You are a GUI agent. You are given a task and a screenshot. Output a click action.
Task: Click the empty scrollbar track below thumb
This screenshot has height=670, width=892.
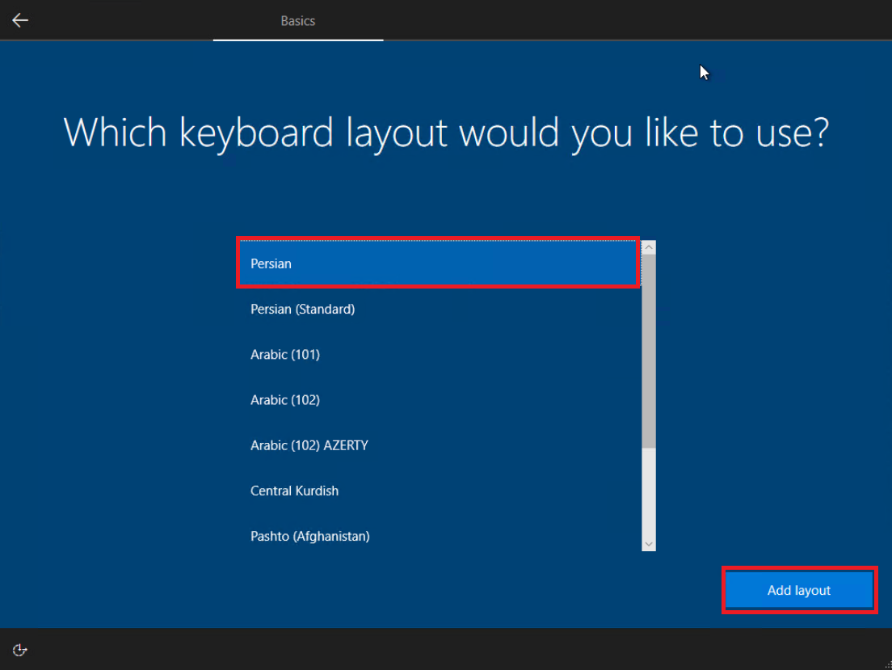pos(649,493)
